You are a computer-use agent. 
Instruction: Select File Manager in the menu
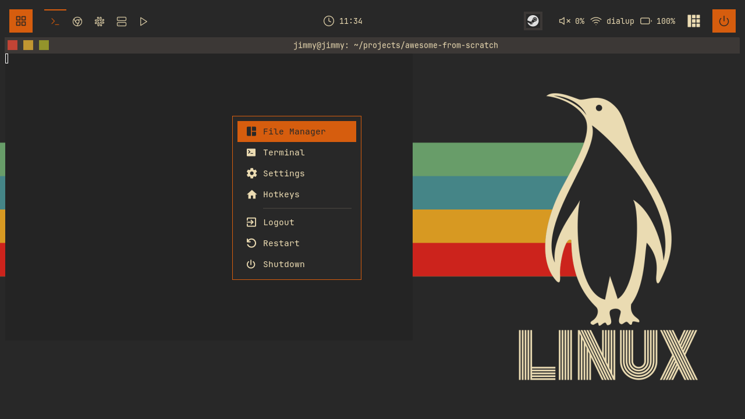(x=297, y=132)
